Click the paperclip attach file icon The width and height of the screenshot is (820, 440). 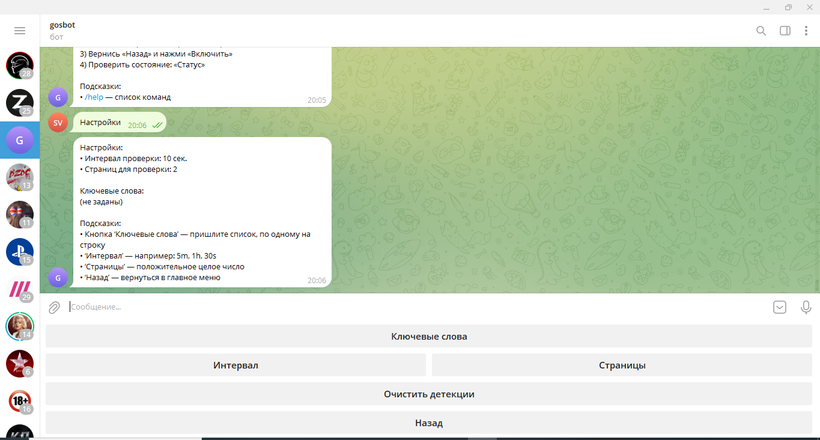tap(54, 307)
